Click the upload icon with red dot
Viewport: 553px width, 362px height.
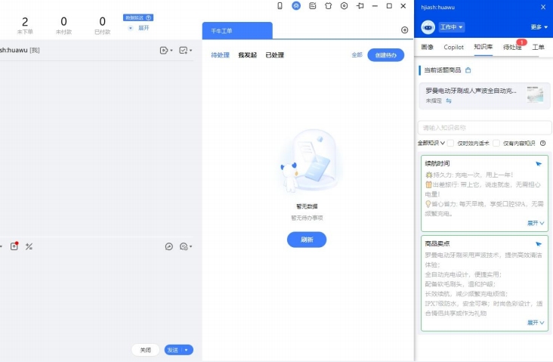[14, 246]
